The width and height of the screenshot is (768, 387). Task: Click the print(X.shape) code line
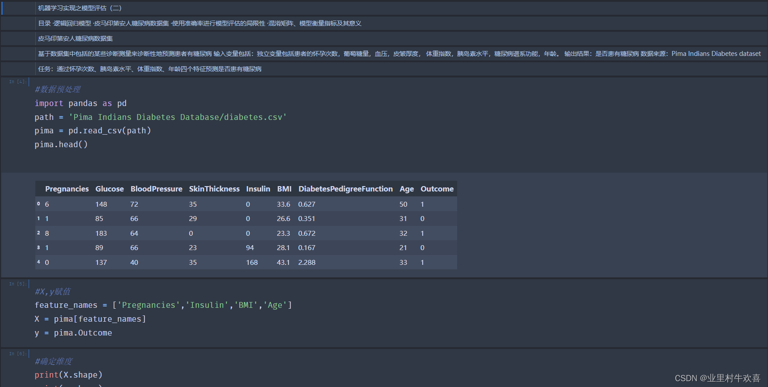pos(68,375)
